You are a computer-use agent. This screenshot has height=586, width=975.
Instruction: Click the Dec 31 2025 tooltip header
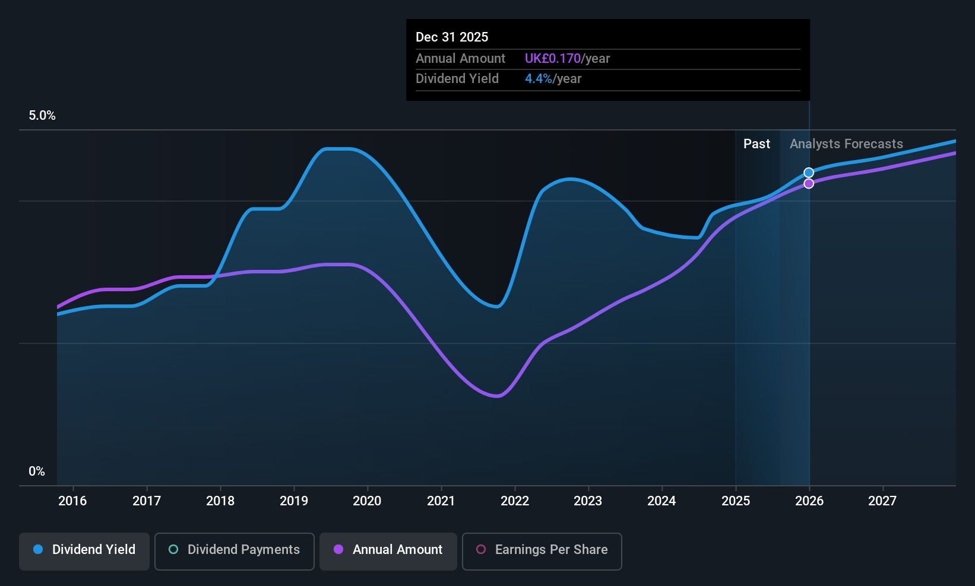tap(452, 37)
